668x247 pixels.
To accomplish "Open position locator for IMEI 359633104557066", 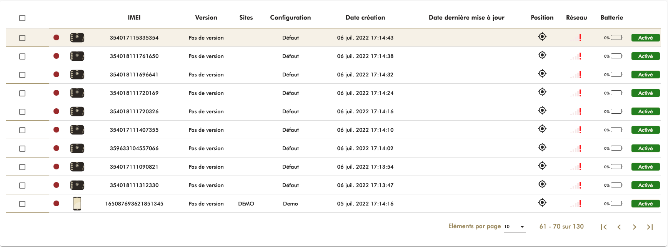I will 542,148.
